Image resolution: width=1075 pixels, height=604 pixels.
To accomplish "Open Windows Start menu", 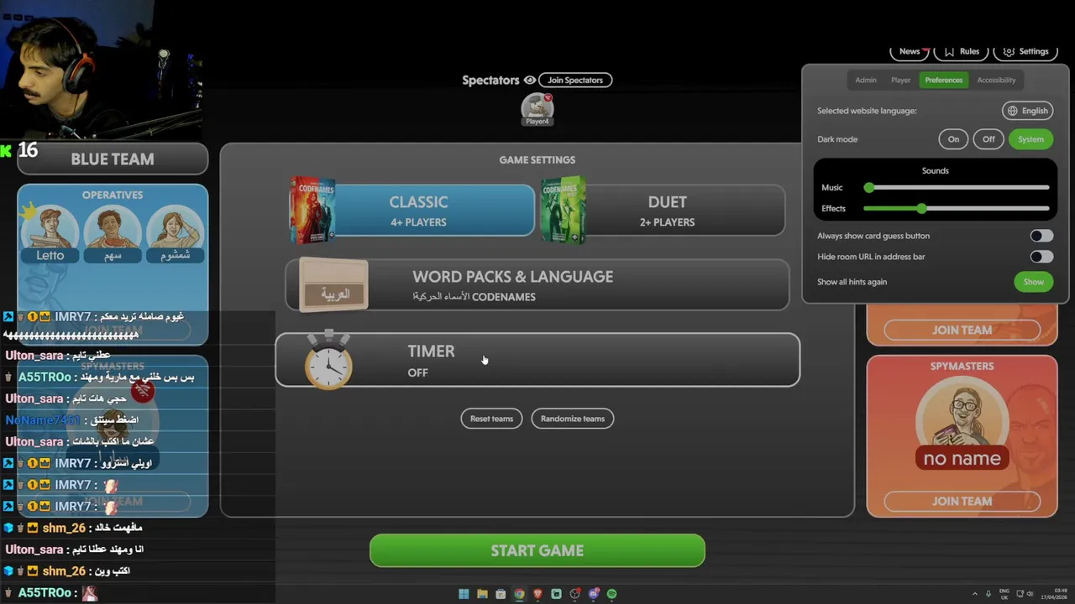I will (x=464, y=594).
